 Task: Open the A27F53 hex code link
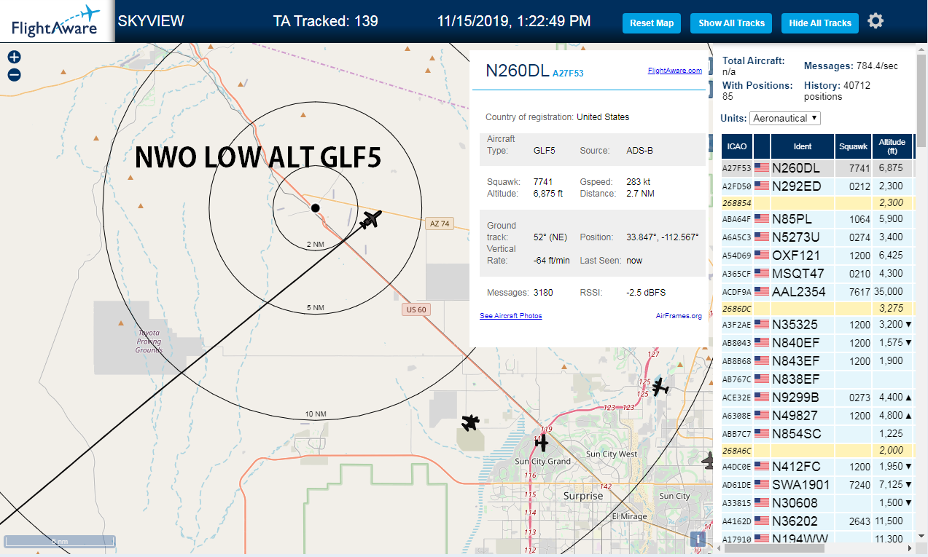pos(568,74)
